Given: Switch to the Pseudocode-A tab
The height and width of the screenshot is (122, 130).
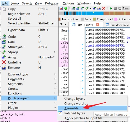Looking at the screenshot, I should [117, 25].
